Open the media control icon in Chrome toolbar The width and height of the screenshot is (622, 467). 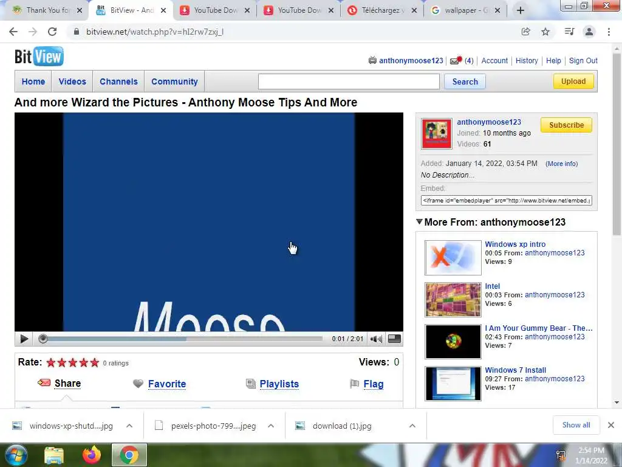point(569,32)
